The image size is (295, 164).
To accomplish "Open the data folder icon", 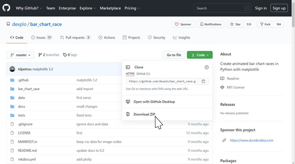I will 12,98.
